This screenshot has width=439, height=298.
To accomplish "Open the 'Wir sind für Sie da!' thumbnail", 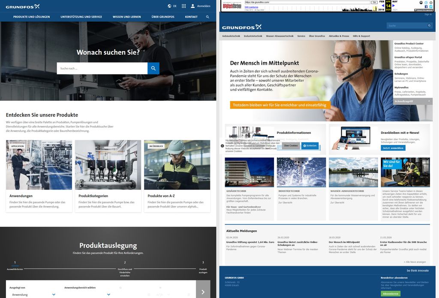I will (405, 172).
